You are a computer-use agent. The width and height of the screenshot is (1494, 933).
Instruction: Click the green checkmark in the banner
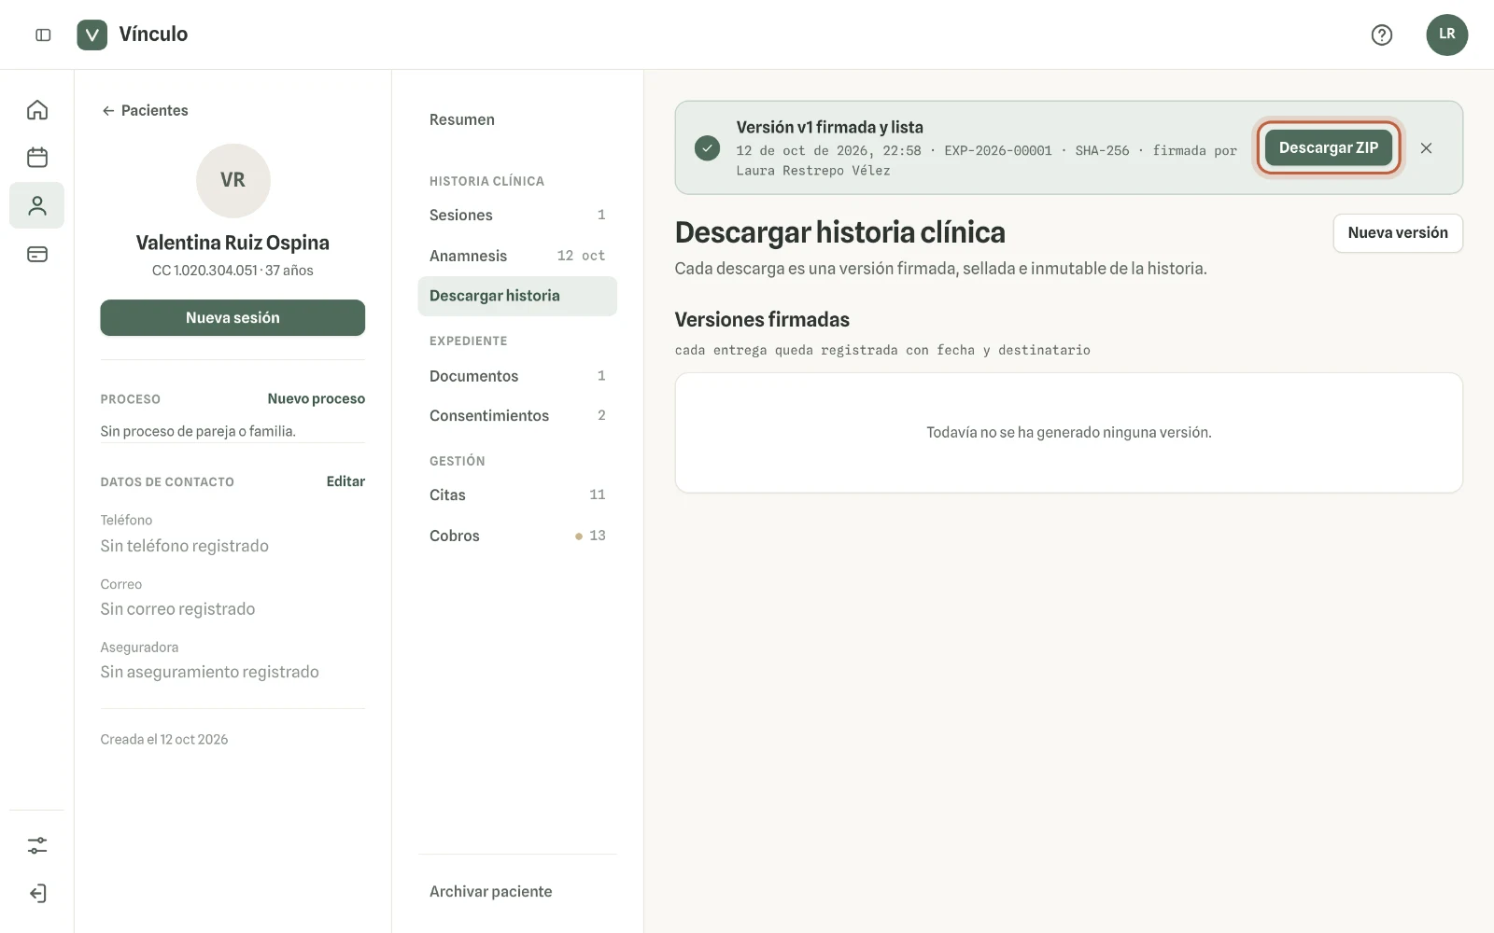[x=708, y=148]
